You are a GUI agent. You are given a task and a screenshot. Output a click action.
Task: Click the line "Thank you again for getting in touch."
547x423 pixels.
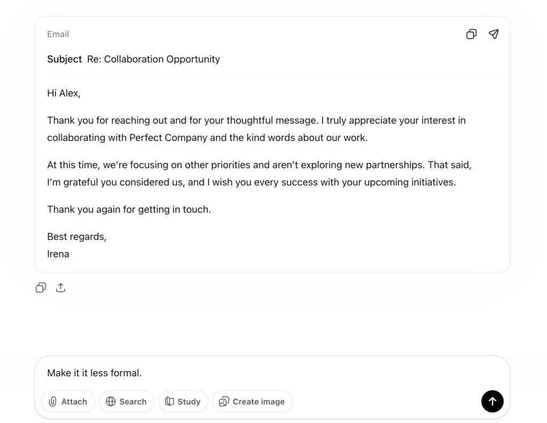point(129,209)
